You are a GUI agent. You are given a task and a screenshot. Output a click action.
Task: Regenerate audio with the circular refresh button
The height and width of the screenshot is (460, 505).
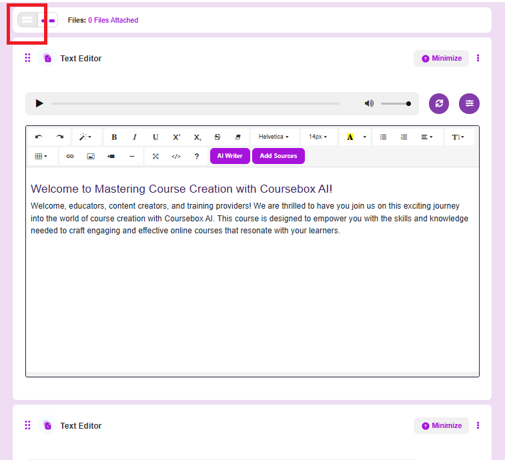coord(439,103)
